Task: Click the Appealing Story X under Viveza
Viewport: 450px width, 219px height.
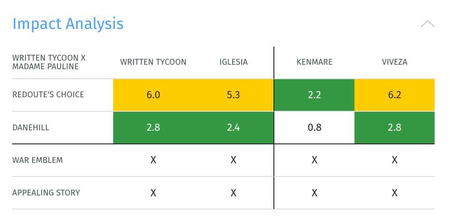Action: point(395,193)
